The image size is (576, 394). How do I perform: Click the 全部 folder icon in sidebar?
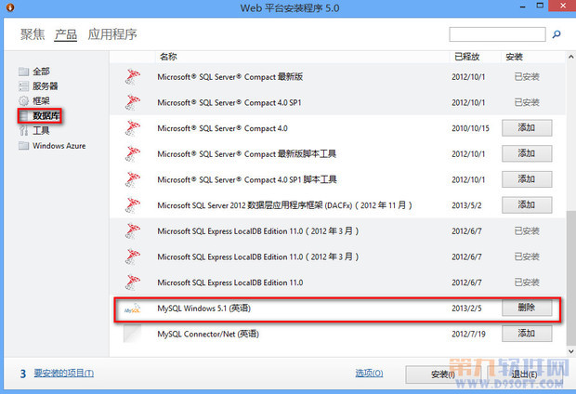(23, 72)
